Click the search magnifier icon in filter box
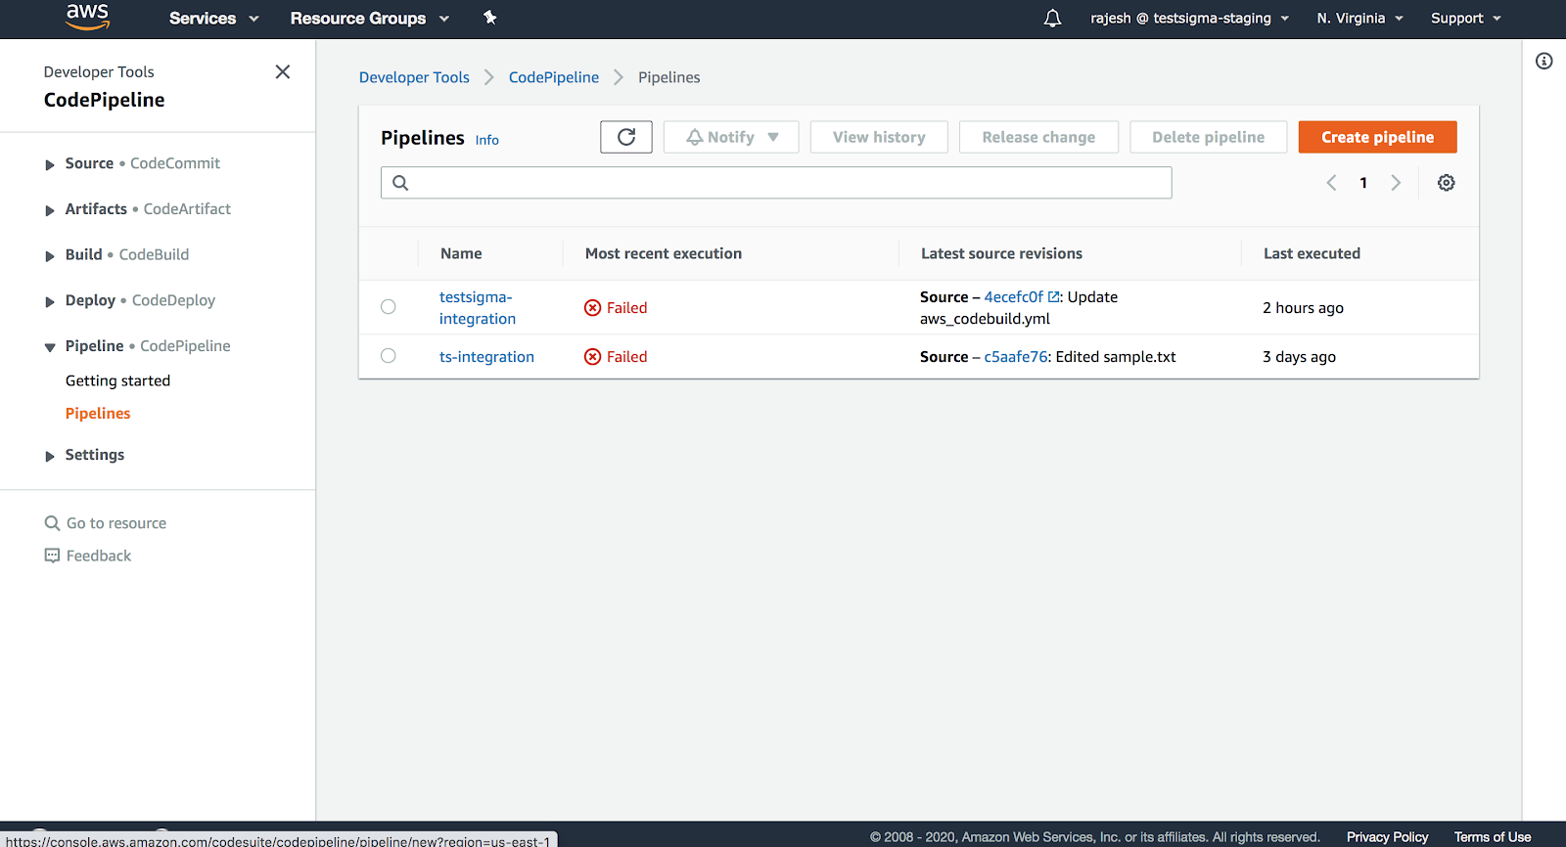The height and width of the screenshot is (847, 1566). coord(400,183)
